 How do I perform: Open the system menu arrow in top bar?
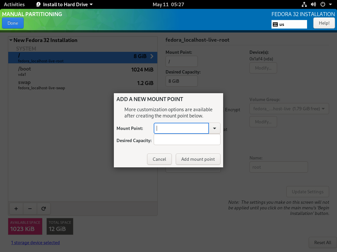point(330,5)
